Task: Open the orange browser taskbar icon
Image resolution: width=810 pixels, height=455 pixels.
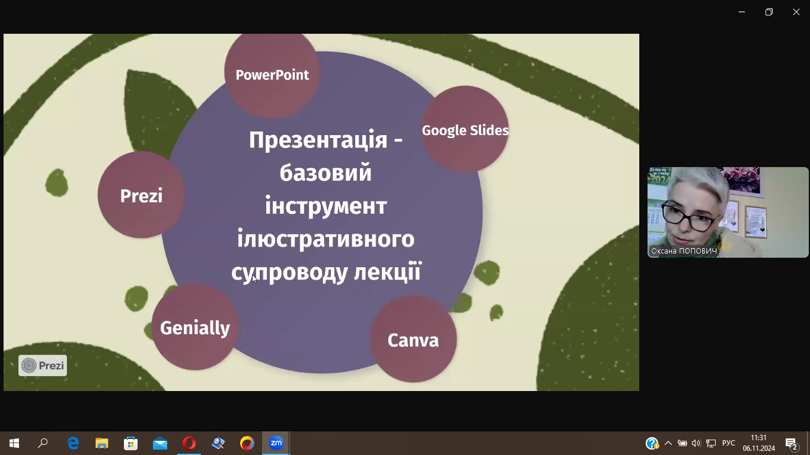Action: point(247,443)
